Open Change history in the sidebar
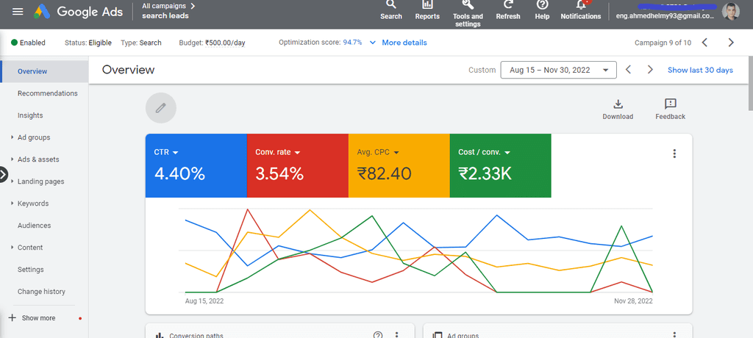 tap(41, 292)
